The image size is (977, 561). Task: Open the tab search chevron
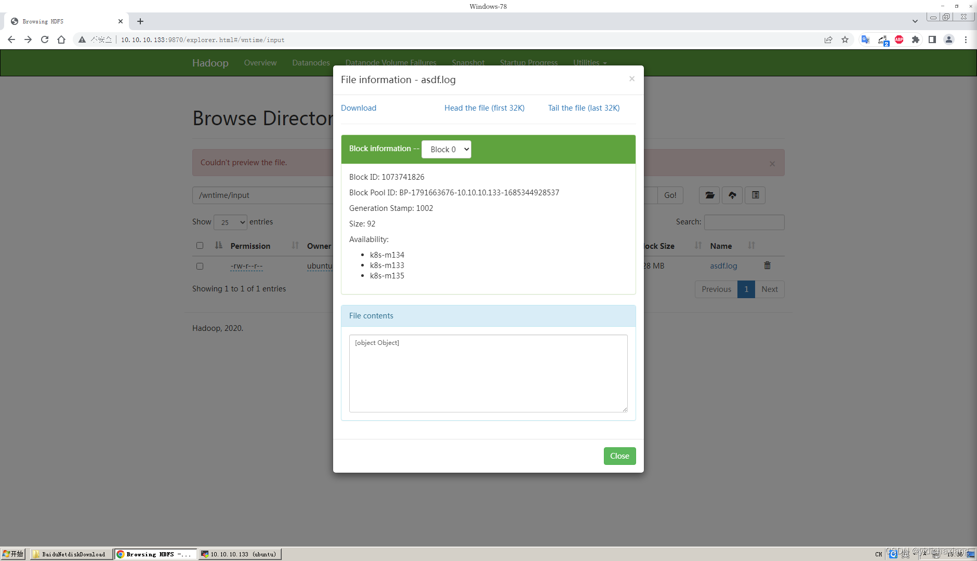point(915,21)
